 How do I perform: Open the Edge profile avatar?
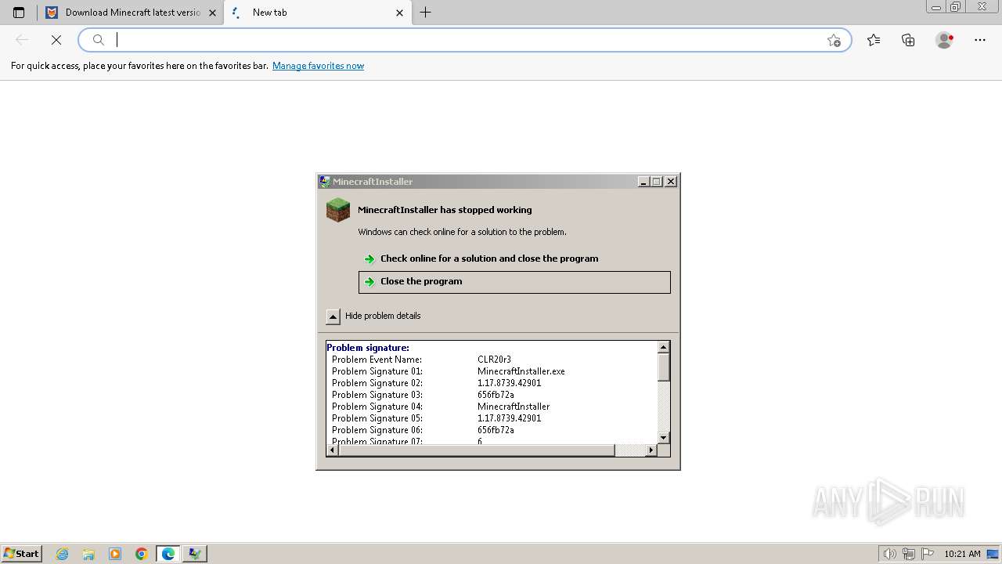(945, 40)
